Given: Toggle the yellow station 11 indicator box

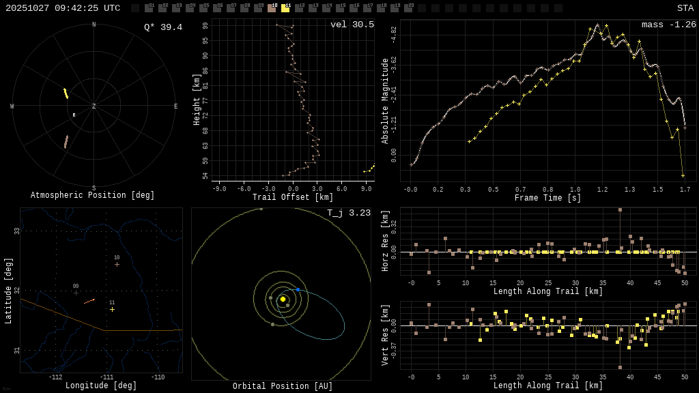Looking at the screenshot, I should tap(285, 8).
